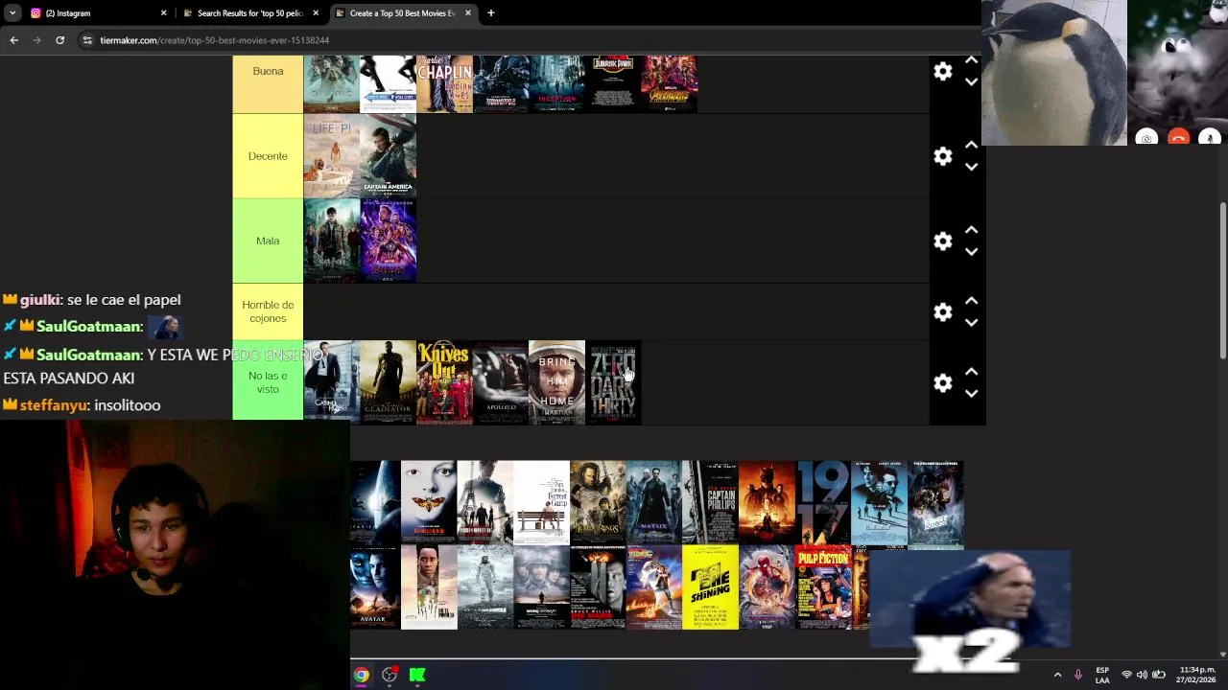Select the Life of Pi poster
Image resolution: width=1228 pixels, height=690 pixels.
tap(331, 156)
